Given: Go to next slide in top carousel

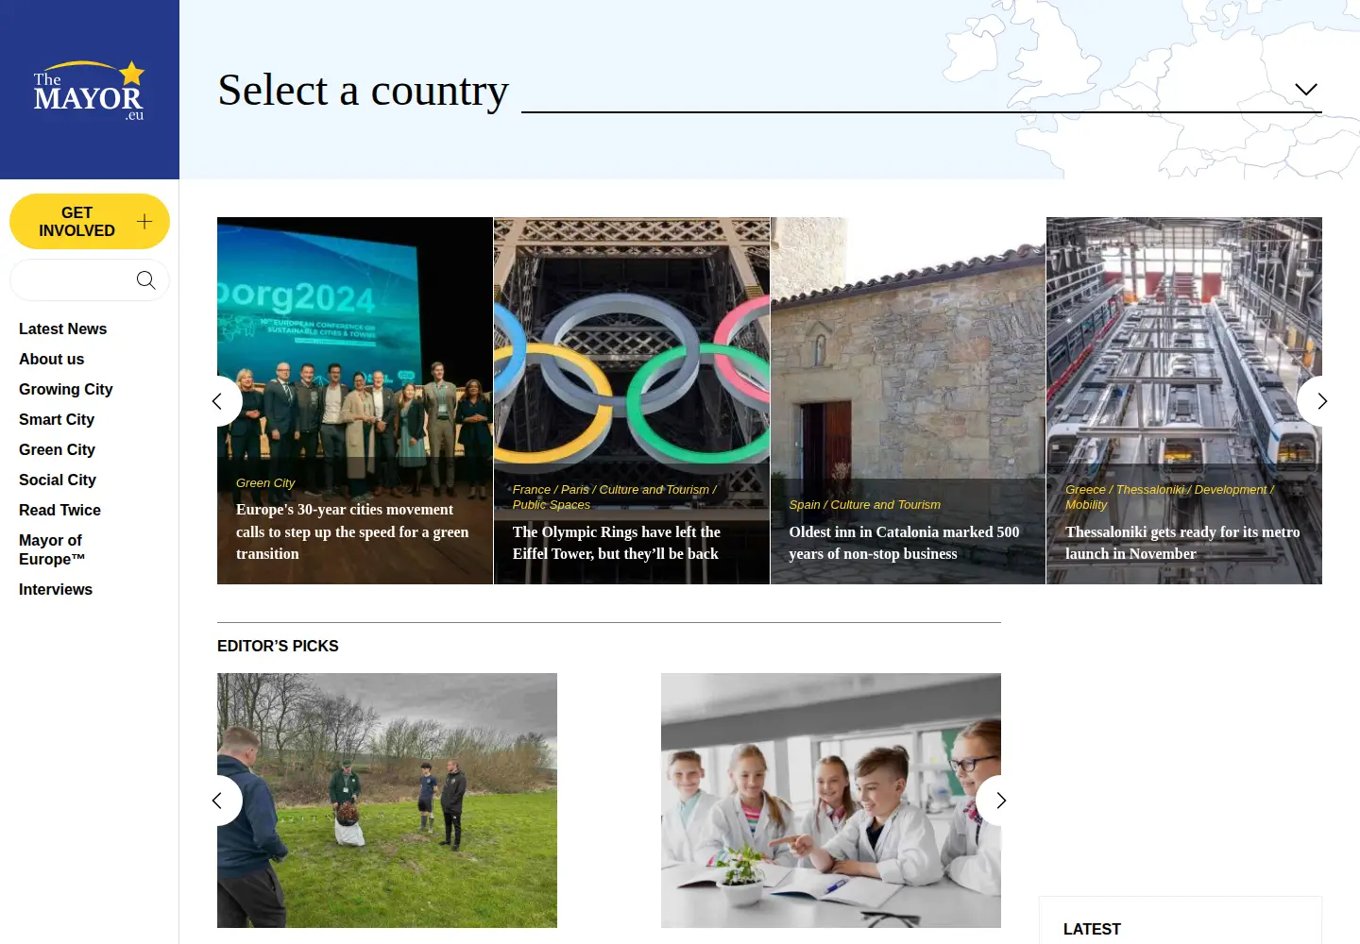Looking at the screenshot, I should point(1322,401).
